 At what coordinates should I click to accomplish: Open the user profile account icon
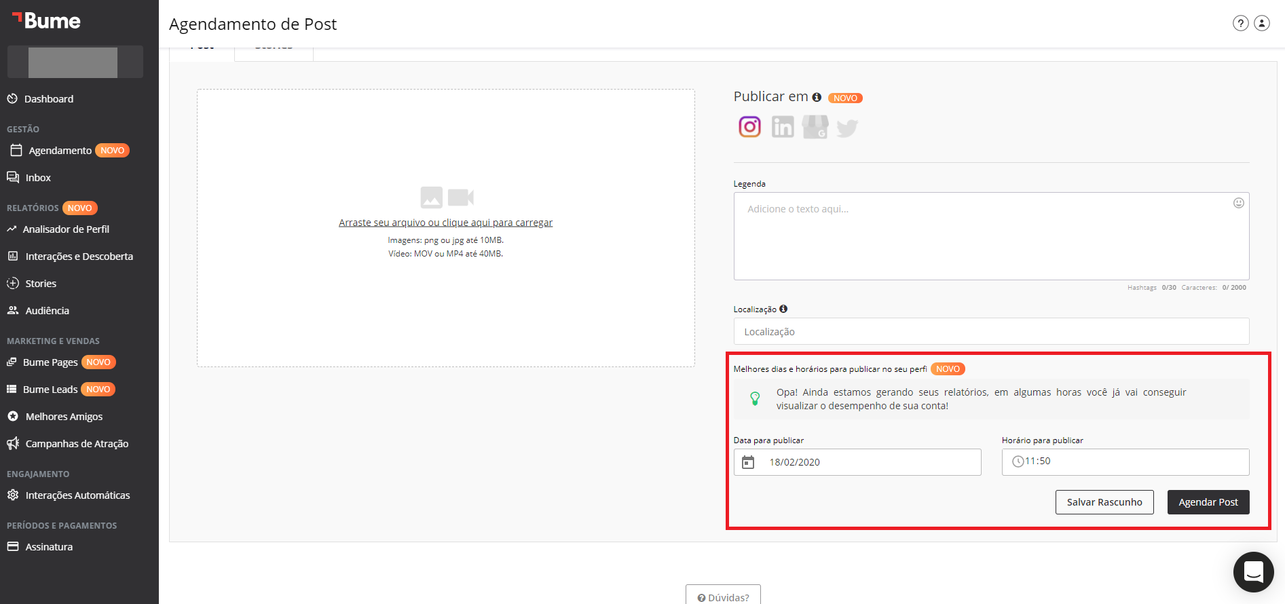[x=1261, y=23]
